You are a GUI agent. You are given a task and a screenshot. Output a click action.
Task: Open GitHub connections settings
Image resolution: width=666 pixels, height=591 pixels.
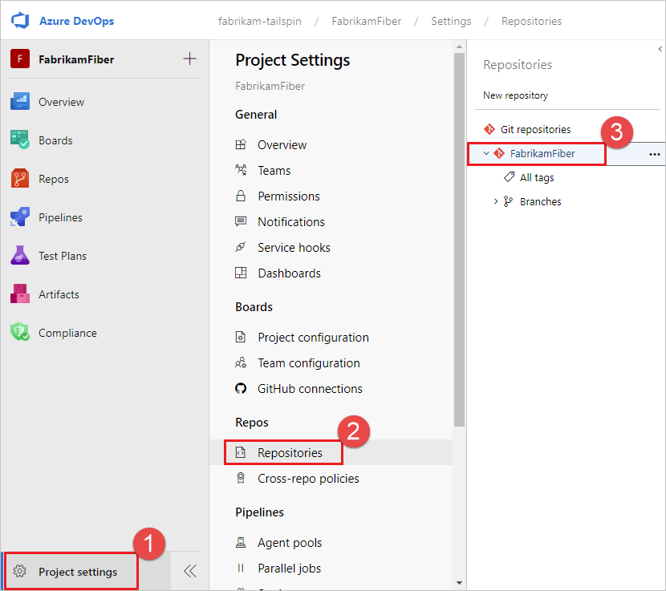click(x=309, y=388)
